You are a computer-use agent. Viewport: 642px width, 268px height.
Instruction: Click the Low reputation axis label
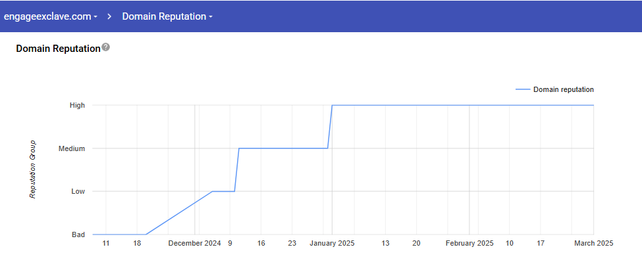(x=78, y=192)
